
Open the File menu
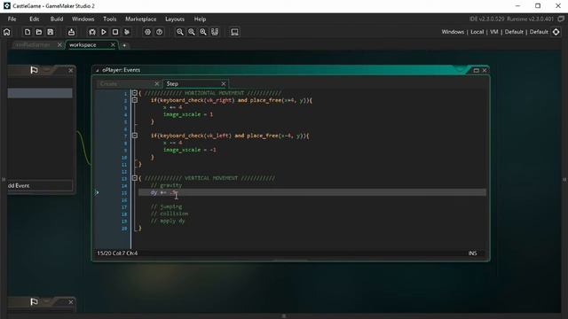point(12,19)
